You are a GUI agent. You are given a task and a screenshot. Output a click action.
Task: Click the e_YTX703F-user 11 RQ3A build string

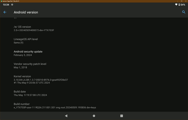point(55,107)
